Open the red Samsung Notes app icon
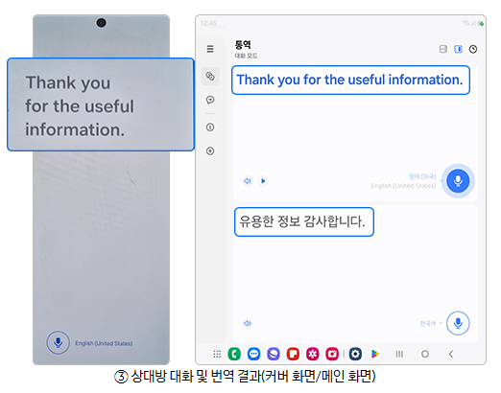This screenshot has width=501, height=393. (x=293, y=354)
